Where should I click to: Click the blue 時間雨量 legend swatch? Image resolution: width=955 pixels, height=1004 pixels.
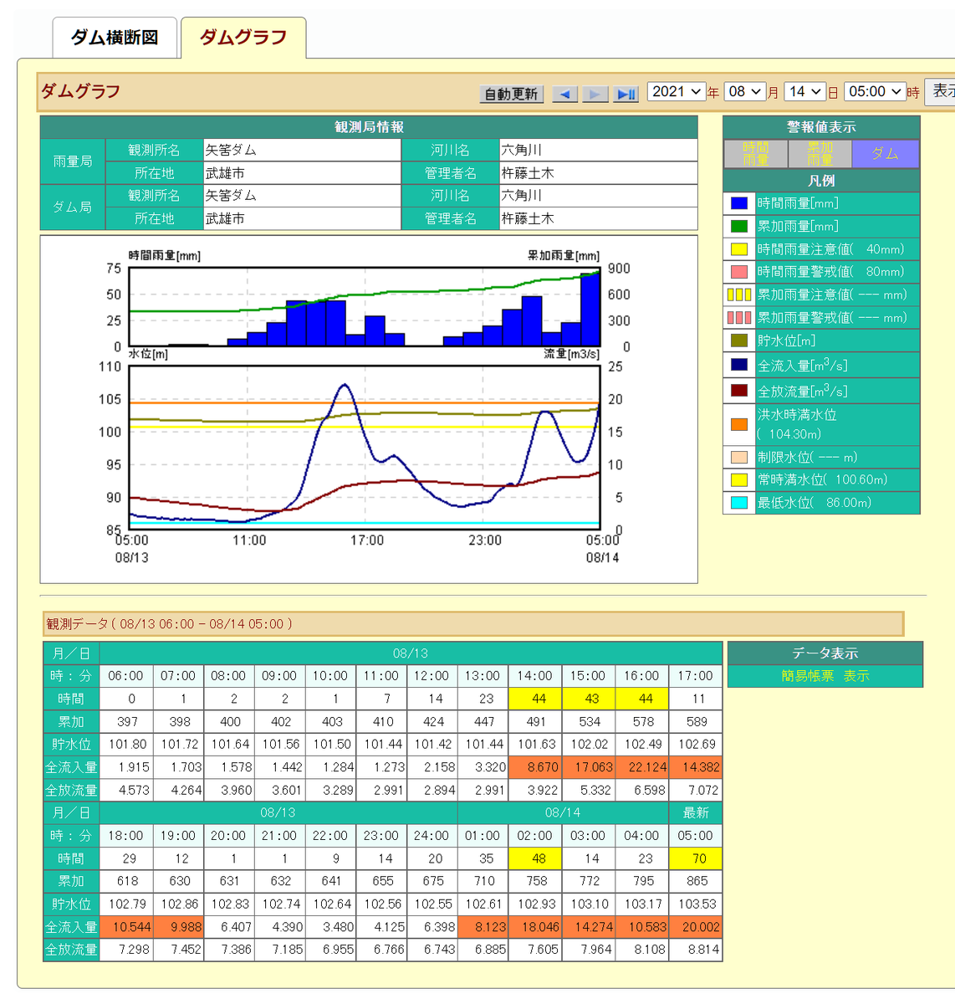(739, 203)
